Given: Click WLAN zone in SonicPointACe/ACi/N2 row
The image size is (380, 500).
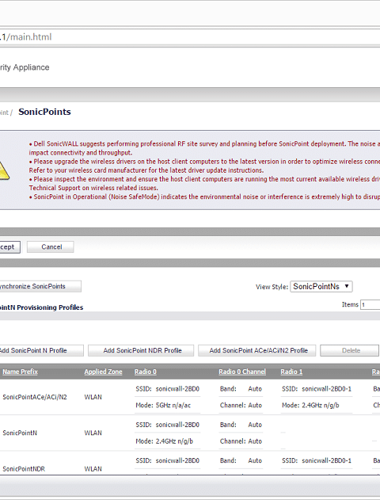Looking at the screenshot, I should (x=93, y=397).
